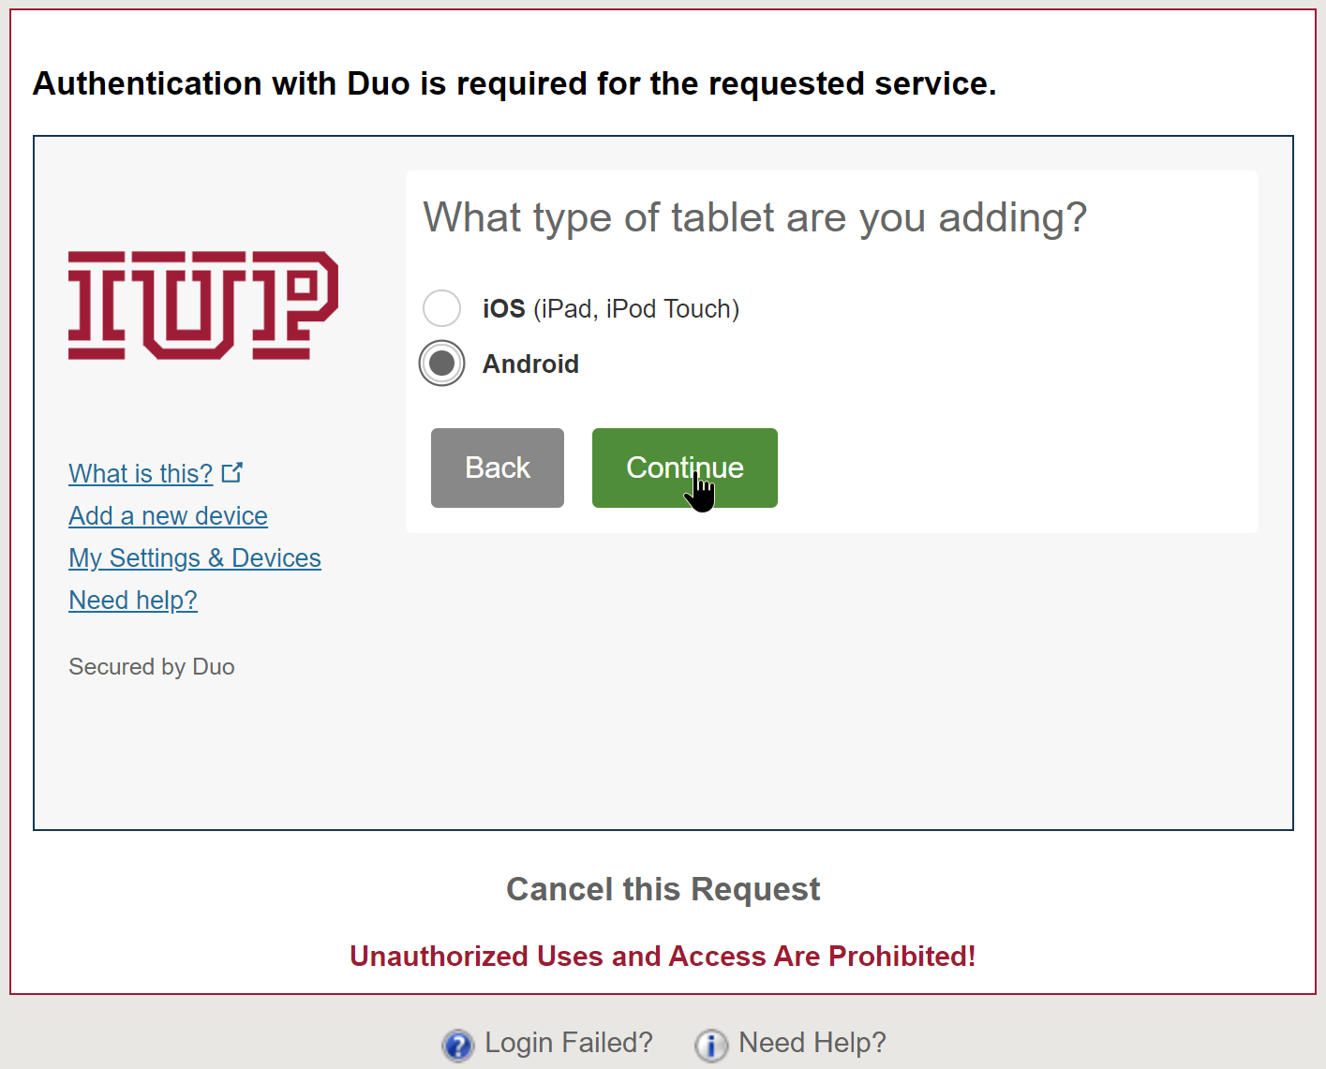This screenshot has width=1326, height=1069.
Task: Click the gray Back button
Action: point(498,468)
